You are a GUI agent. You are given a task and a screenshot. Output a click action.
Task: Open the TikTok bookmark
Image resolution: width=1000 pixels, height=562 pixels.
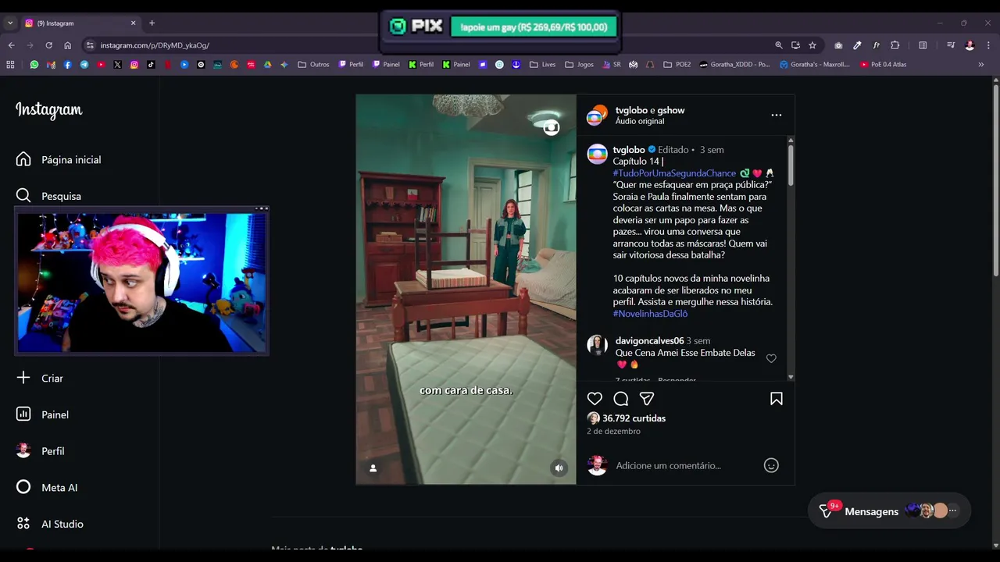[x=151, y=65]
